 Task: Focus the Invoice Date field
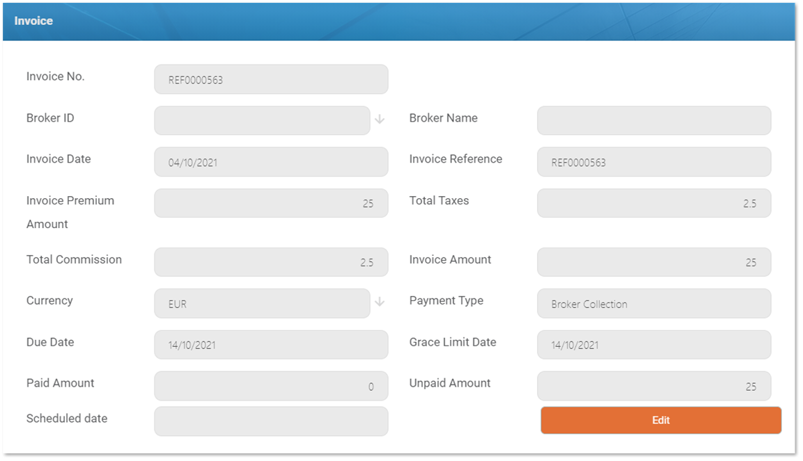(x=271, y=162)
